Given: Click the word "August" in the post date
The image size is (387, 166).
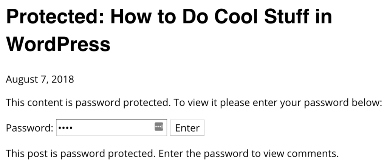Looking at the screenshot, I should tap(21, 79).
